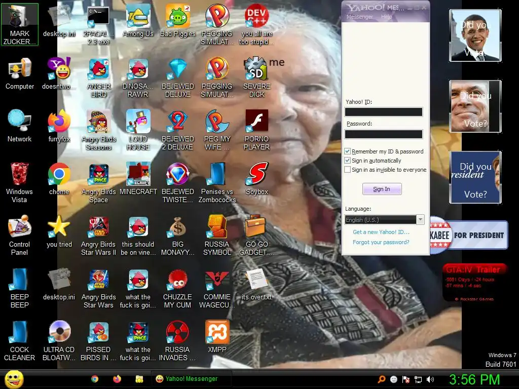Viewport: 519px width, 389px height.
Task: Open the RUSSIA SYMBOL shortcut
Action: coord(217,236)
